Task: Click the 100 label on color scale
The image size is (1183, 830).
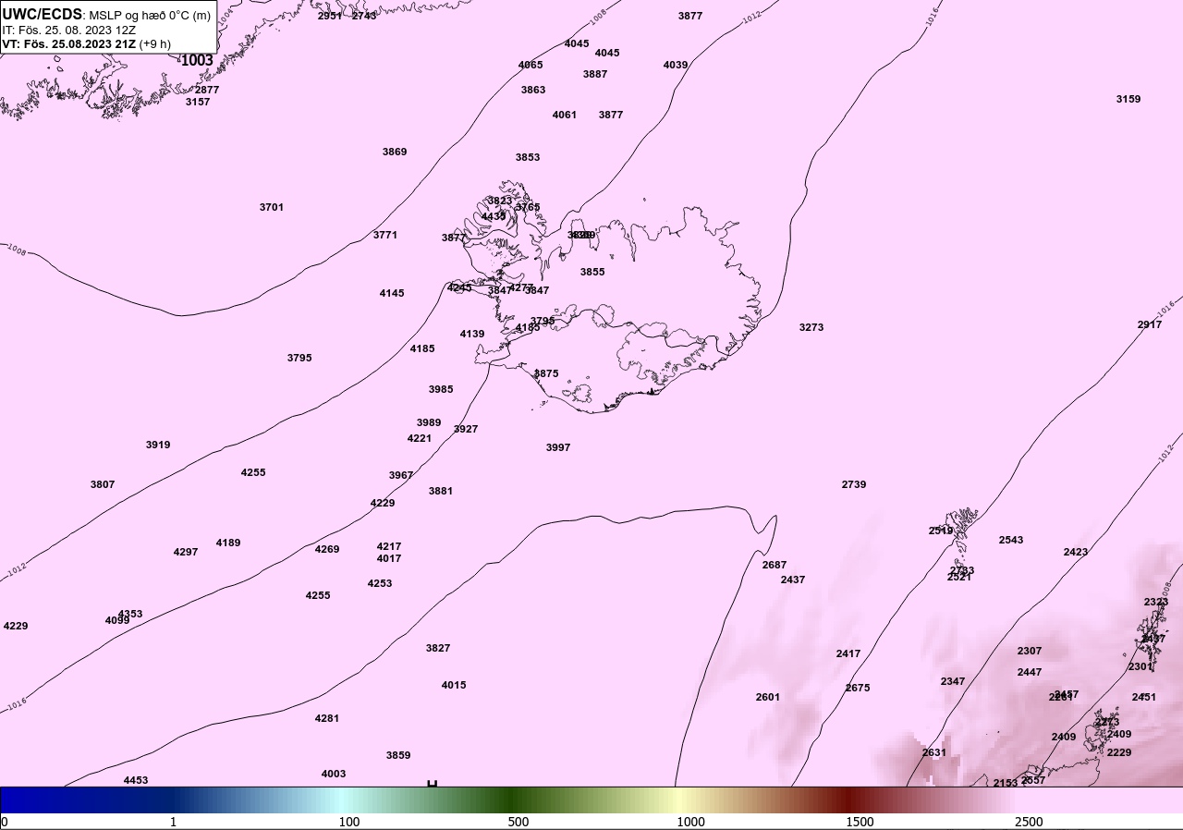Action: [349, 822]
